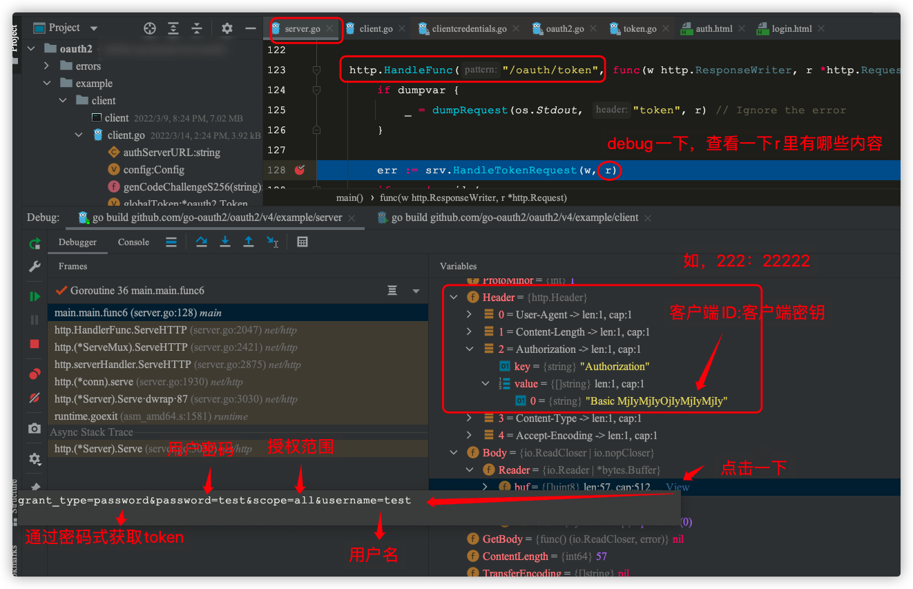Collapse the Body variable node
The width and height of the screenshot is (913, 589).
pos(454,452)
